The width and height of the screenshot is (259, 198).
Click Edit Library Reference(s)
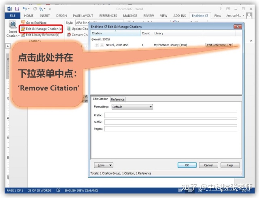tap(40, 35)
